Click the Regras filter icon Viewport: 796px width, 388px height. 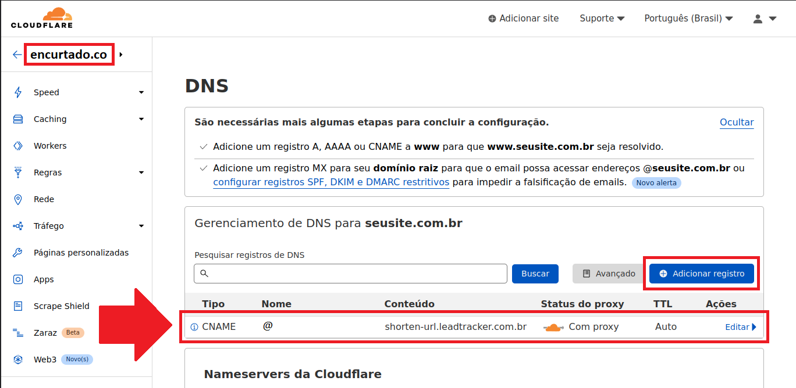(x=18, y=173)
